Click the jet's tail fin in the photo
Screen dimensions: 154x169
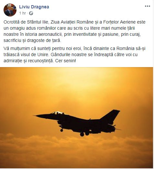tap(111, 115)
